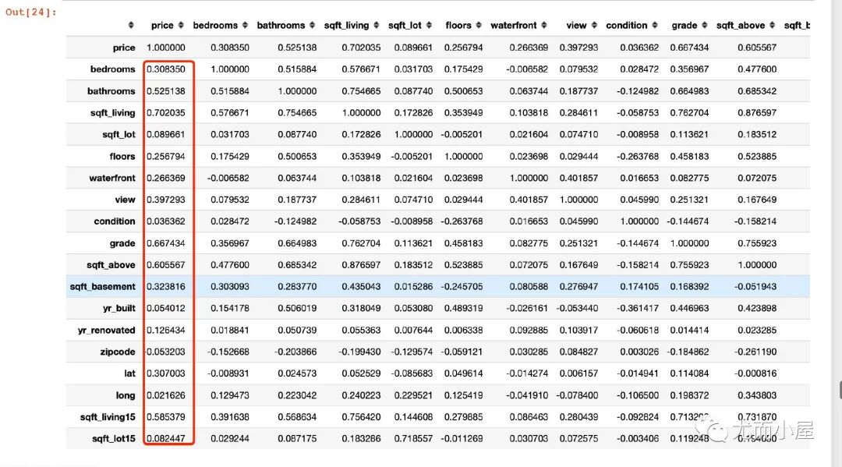Select the grade row label
Image resolution: width=842 pixels, height=467 pixels.
coord(122,243)
